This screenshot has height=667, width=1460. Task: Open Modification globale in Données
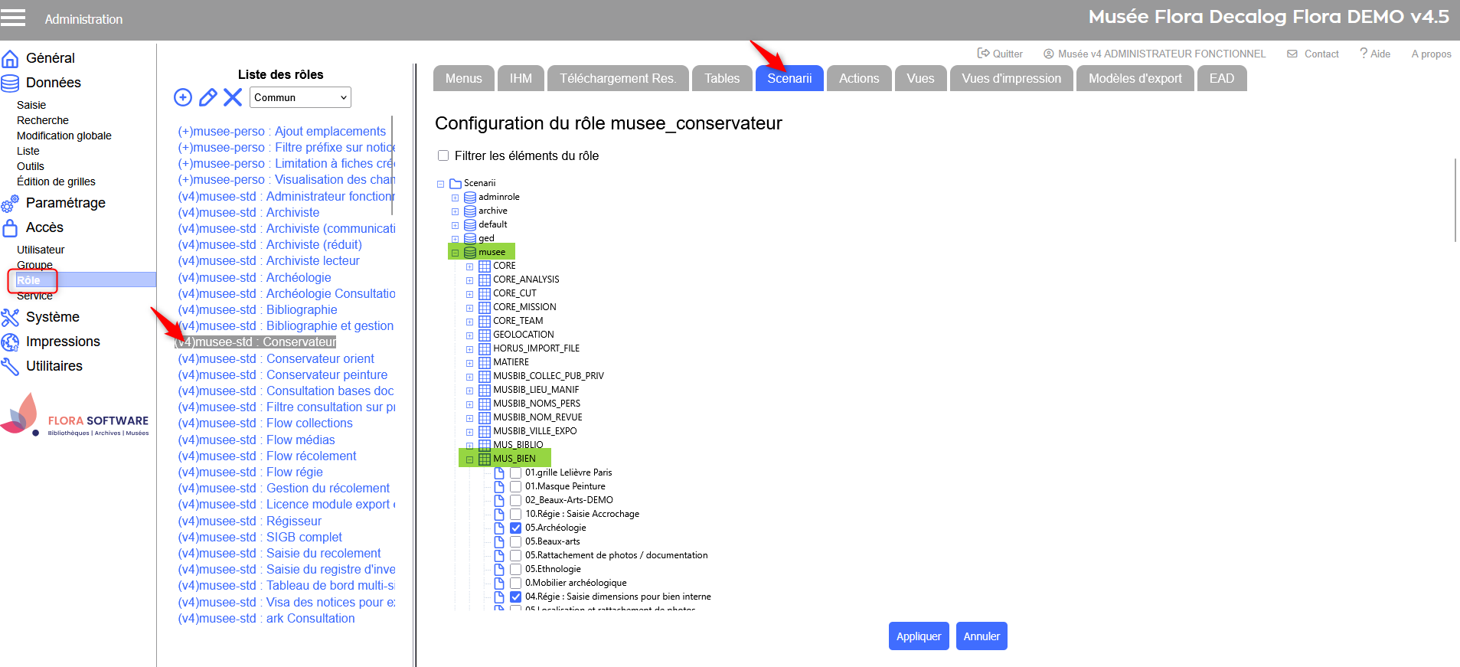[64, 136]
